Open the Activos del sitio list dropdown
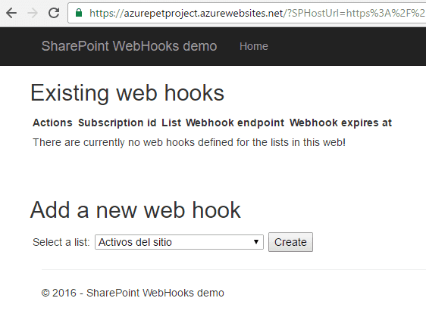426x326 pixels. coord(179,242)
